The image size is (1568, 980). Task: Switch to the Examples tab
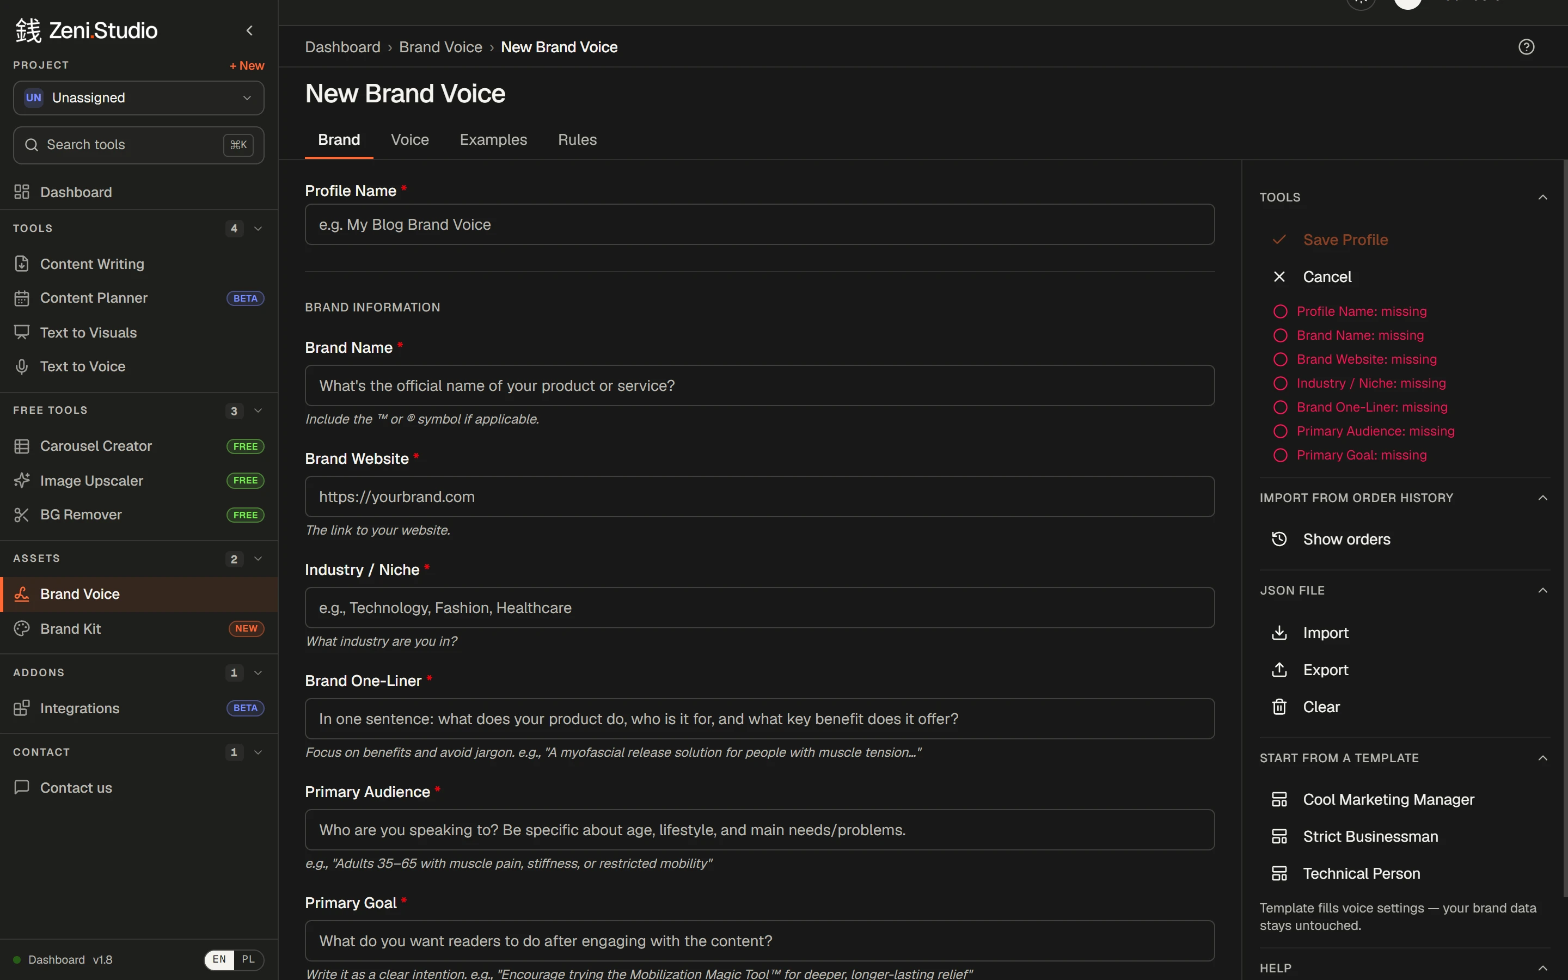tap(493, 140)
